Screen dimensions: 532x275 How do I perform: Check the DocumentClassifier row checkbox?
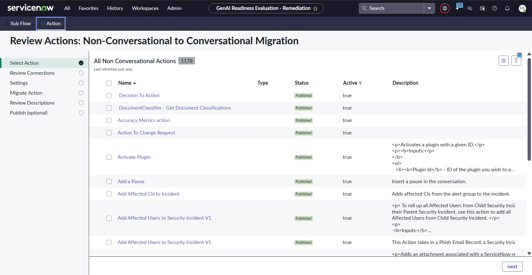pos(109,108)
